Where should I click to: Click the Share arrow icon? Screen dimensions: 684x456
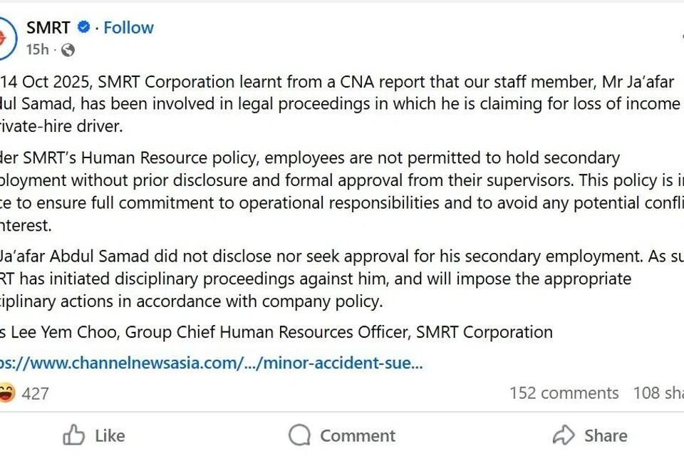(564, 435)
